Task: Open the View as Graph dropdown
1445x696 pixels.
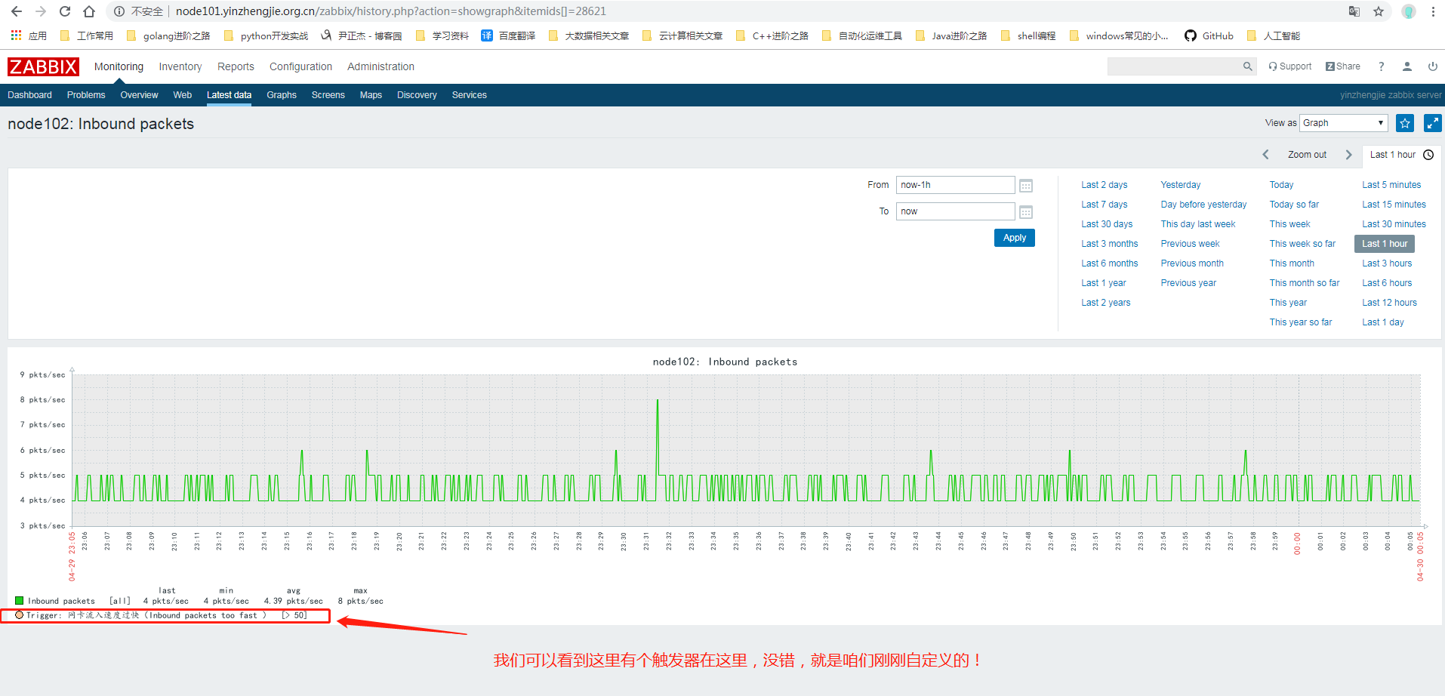Action: (x=1344, y=123)
